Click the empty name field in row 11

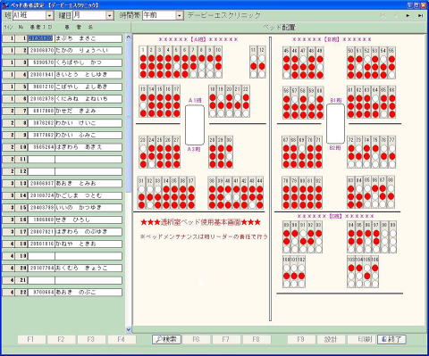tap(88, 159)
